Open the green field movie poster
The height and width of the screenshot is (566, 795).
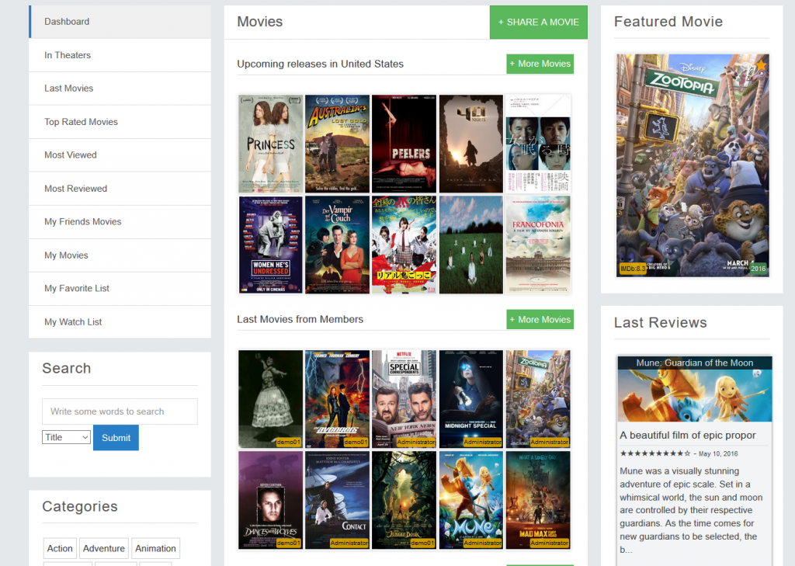coord(471,245)
